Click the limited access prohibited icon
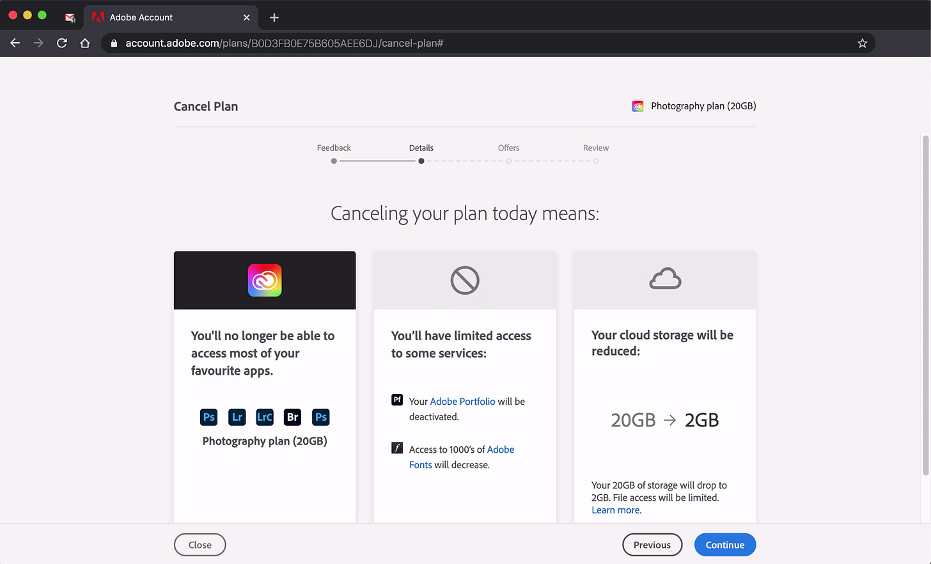 465,280
